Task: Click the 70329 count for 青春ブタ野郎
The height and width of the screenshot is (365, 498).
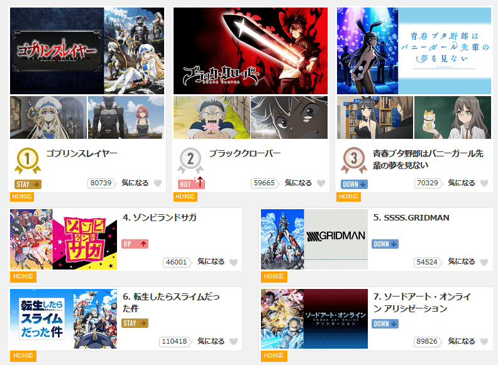Action: click(x=428, y=183)
